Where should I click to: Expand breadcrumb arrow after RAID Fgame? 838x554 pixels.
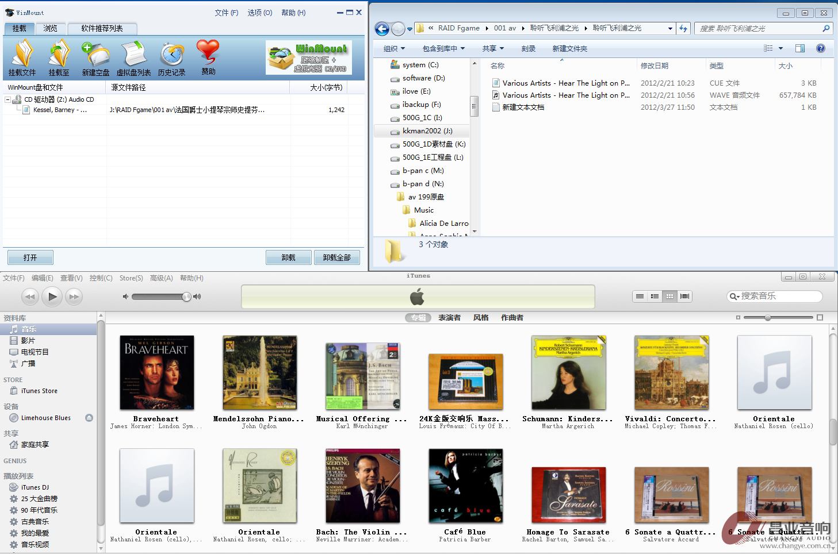tap(487, 28)
